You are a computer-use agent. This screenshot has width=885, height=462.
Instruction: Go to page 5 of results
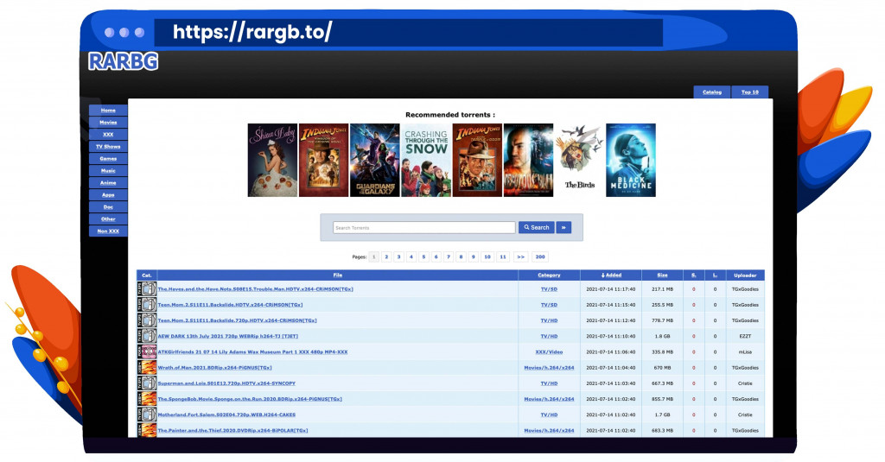pyautogui.click(x=423, y=256)
